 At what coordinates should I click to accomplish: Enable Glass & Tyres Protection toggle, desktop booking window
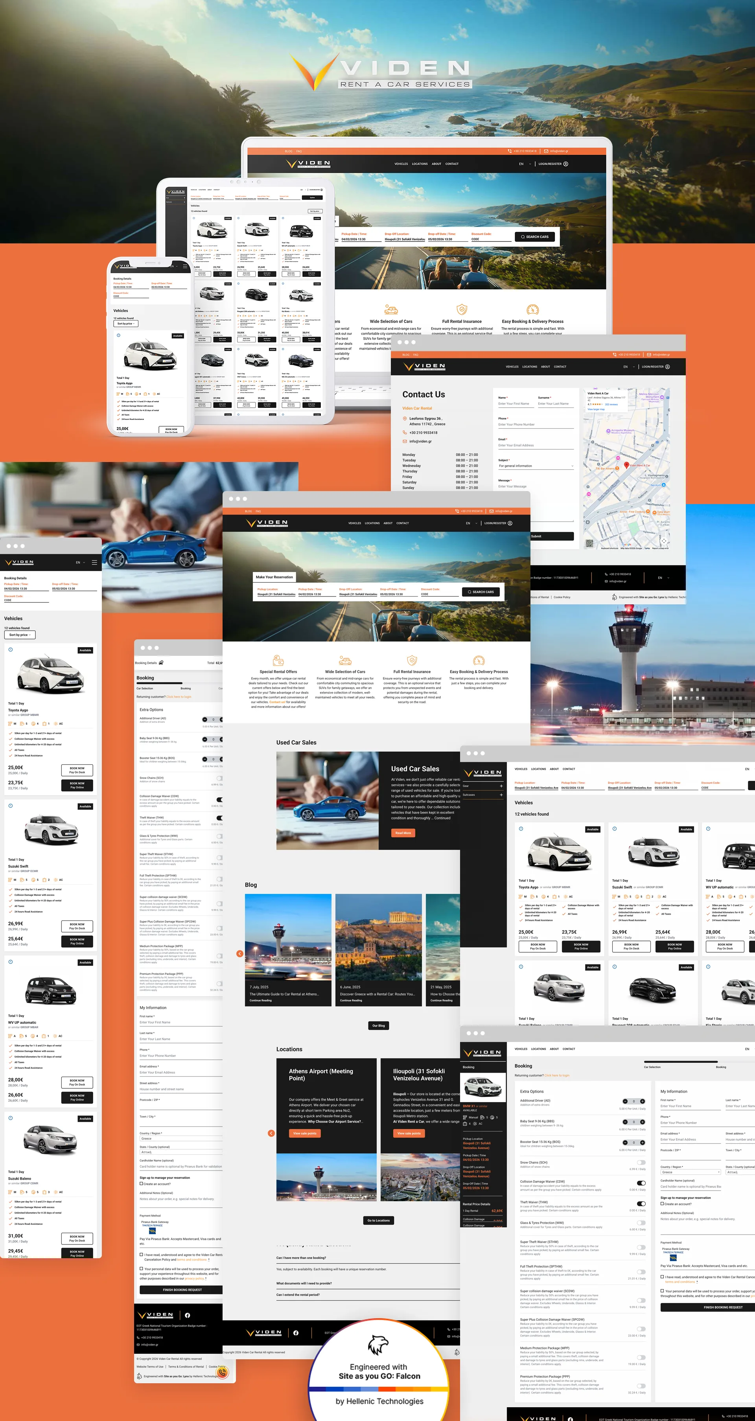[641, 1224]
